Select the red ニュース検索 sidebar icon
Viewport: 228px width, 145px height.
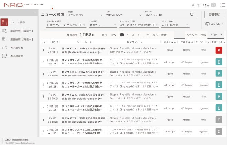tap(4, 22)
